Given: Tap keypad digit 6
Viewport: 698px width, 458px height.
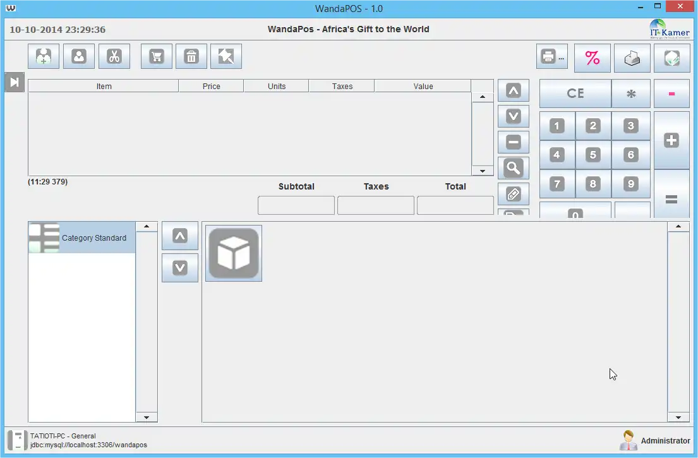Looking at the screenshot, I should click(631, 155).
